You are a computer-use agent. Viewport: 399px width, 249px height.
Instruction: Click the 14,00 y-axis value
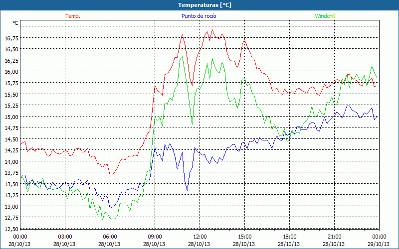click(x=11, y=162)
